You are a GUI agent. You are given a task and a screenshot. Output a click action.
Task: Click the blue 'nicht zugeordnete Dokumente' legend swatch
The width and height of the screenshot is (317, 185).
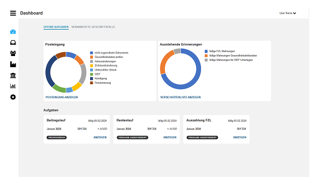[92, 53]
